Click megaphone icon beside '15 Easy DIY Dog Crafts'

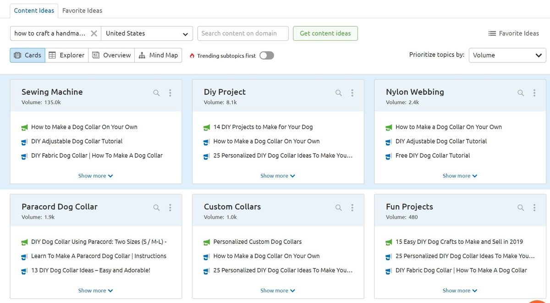pyautogui.click(x=389, y=242)
